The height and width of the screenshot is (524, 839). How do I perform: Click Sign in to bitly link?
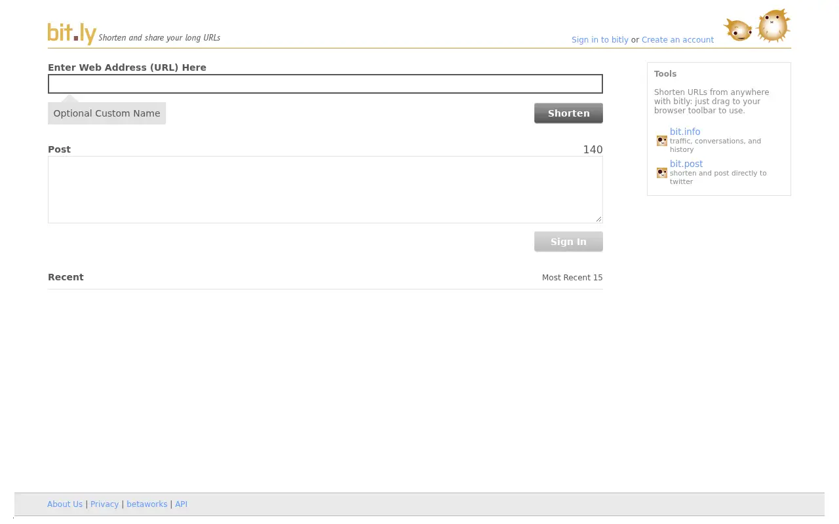point(600,40)
